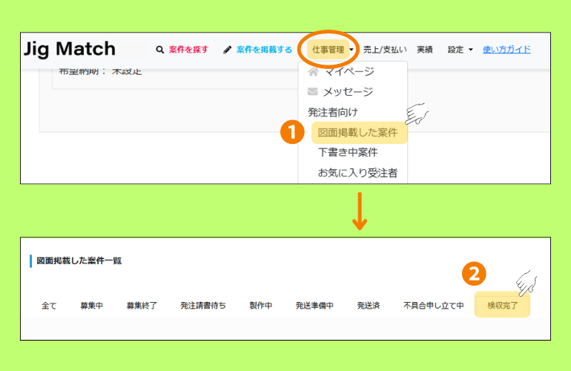571x371 pixels.
Task: Click the search magnifier icon
Action: pyautogui.click(x=160, y=50)
